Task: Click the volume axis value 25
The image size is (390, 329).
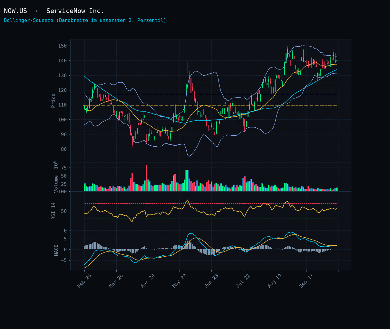Action: coord(64,184)
